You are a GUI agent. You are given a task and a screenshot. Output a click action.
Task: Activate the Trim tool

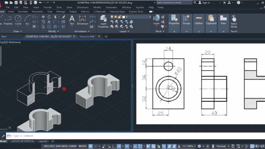(55, 17)
